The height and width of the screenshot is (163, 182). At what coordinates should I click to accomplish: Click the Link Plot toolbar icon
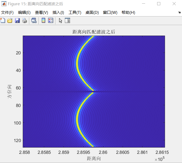pos(34,21)
